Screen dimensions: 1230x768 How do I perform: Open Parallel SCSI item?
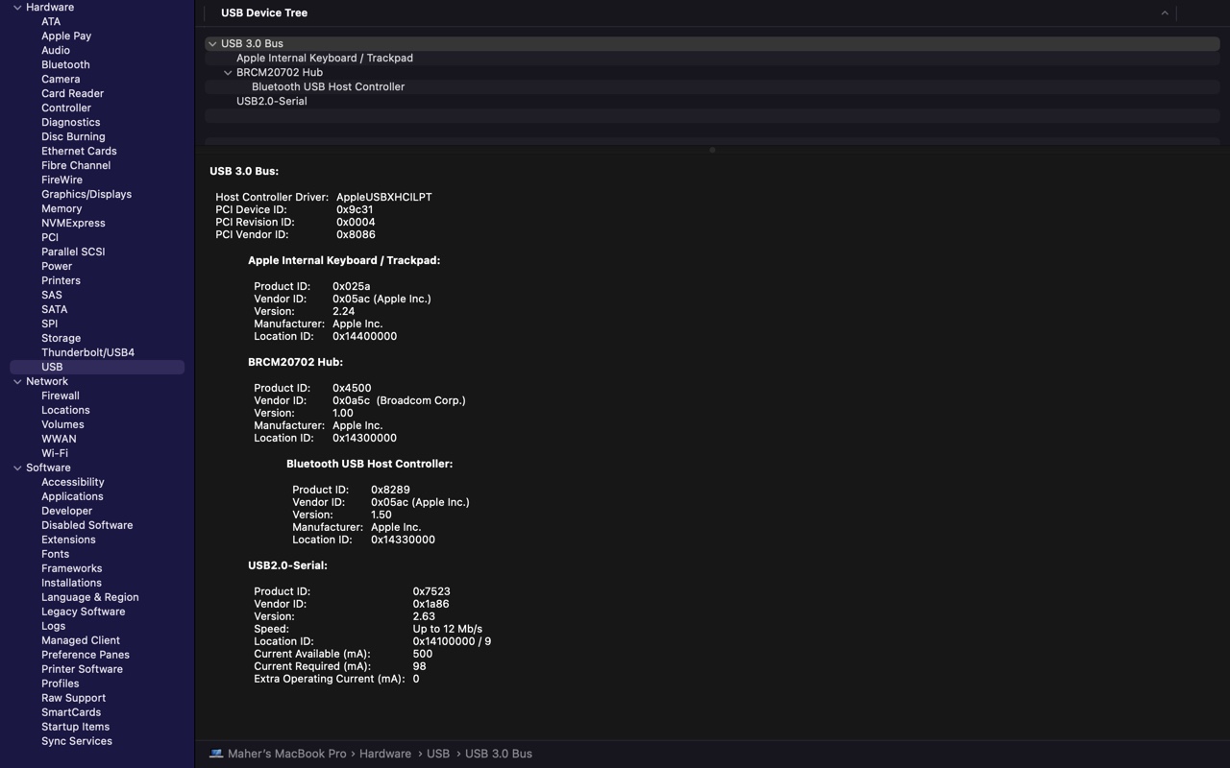[73, 252]
